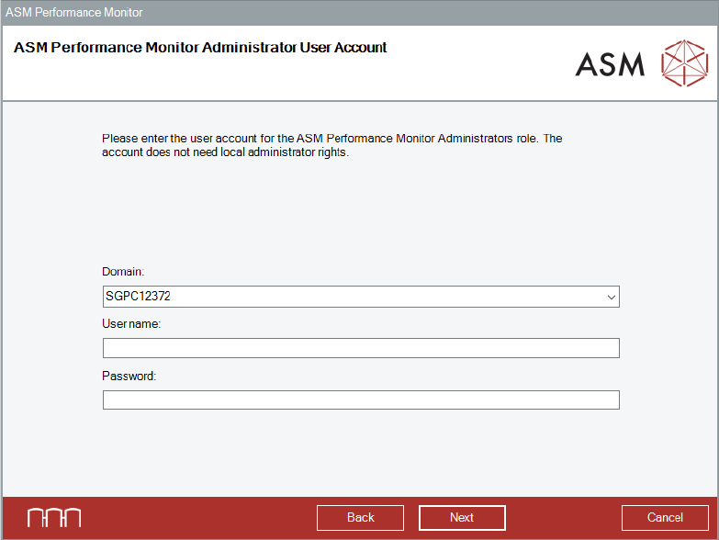Screen dimensions: 719x540
Task: Focus the User name input field
Action: [x=361, y=348]
